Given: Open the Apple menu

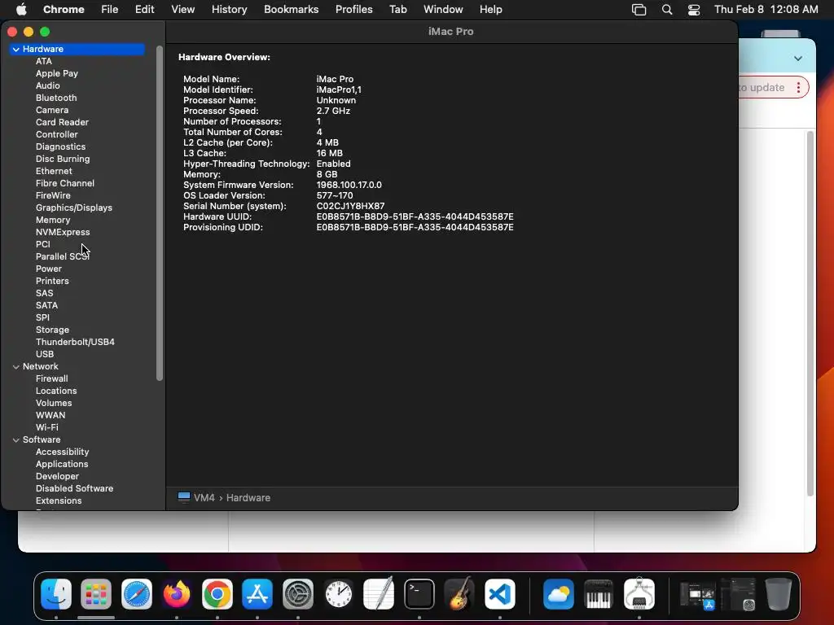Looking at the screenshot, I should click(20, 10).
